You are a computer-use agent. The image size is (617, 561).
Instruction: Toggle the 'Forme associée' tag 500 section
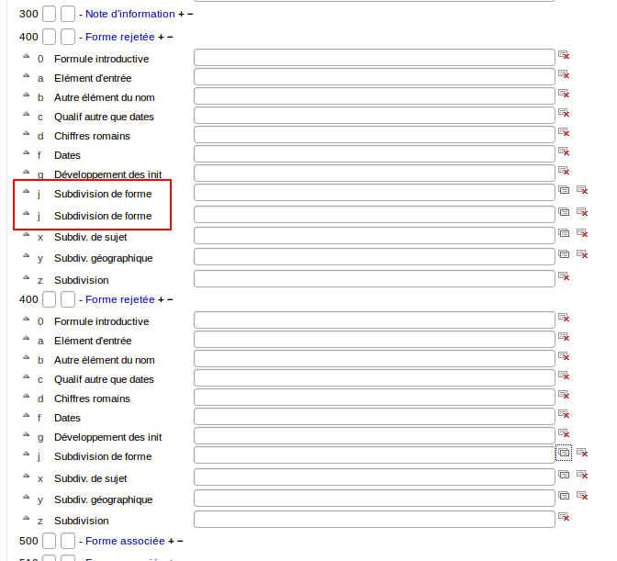122,541
